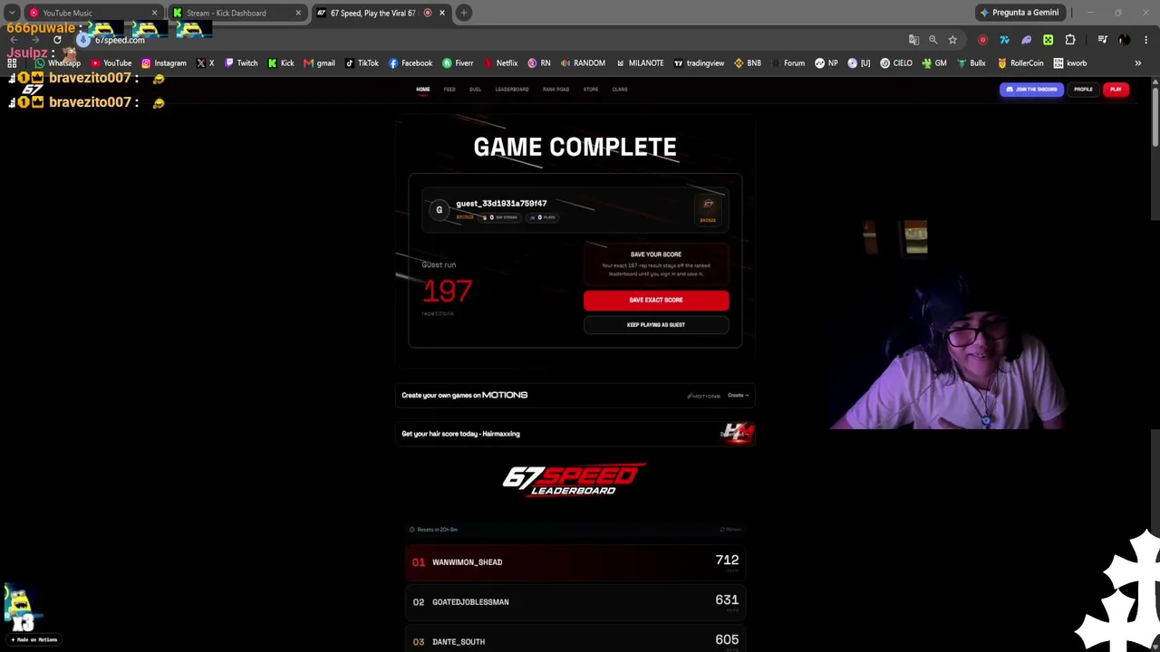The width and height of the screenshot is (1160, 652).
Task: Open the media controls icon
Action: point(1102,40)
